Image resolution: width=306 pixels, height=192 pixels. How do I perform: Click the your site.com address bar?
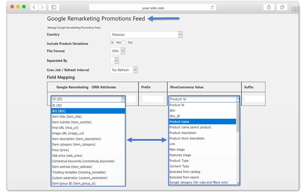(x=153, y=7)
